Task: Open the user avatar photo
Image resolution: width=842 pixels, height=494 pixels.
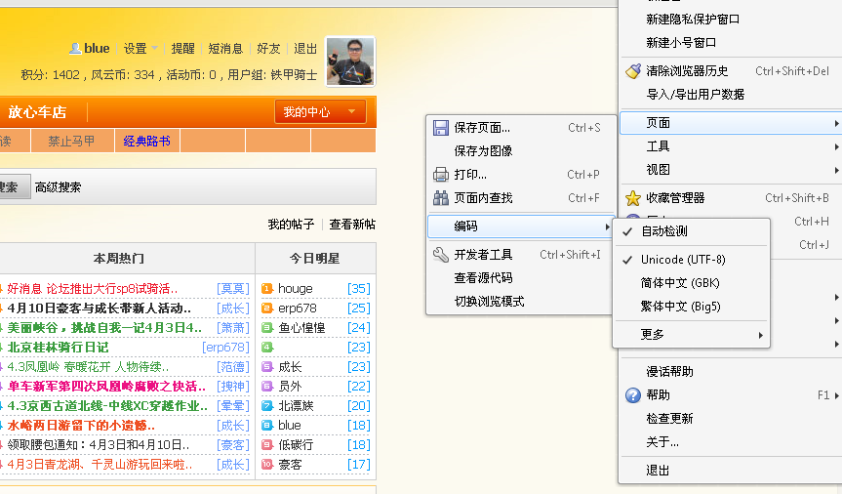Action: tap(350, 62)
